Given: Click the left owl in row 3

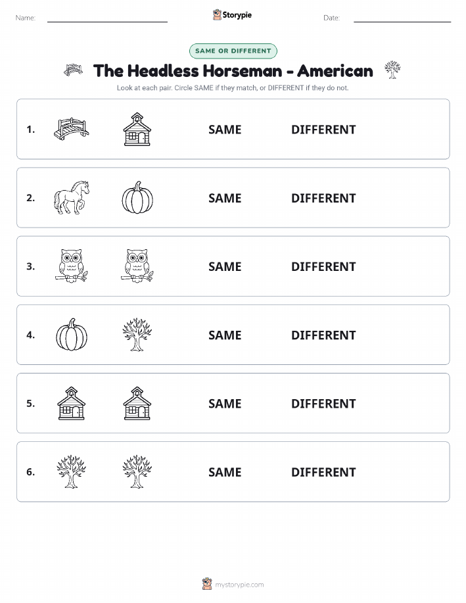Looking at the screenshot, I should [x=72, y=266].
